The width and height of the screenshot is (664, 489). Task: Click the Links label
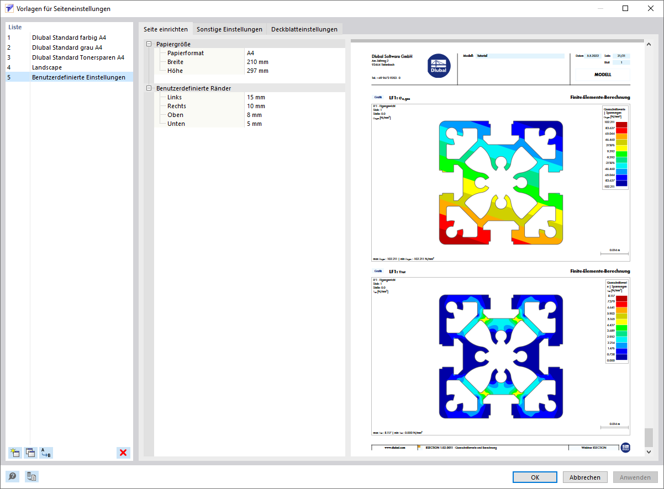click(175, 97)
